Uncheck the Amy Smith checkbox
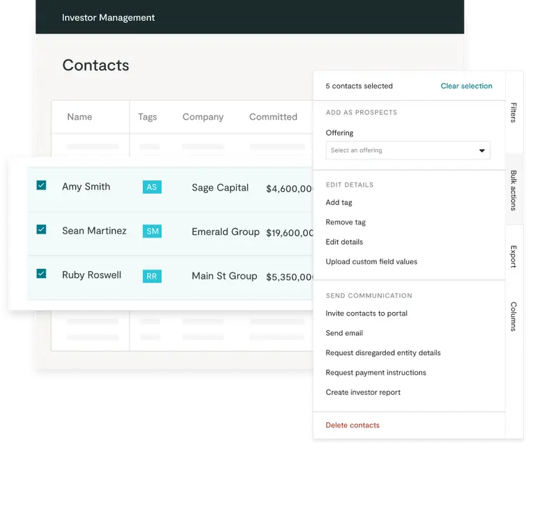The height and width of the screenshot is (505, 535). click(41, 185)
